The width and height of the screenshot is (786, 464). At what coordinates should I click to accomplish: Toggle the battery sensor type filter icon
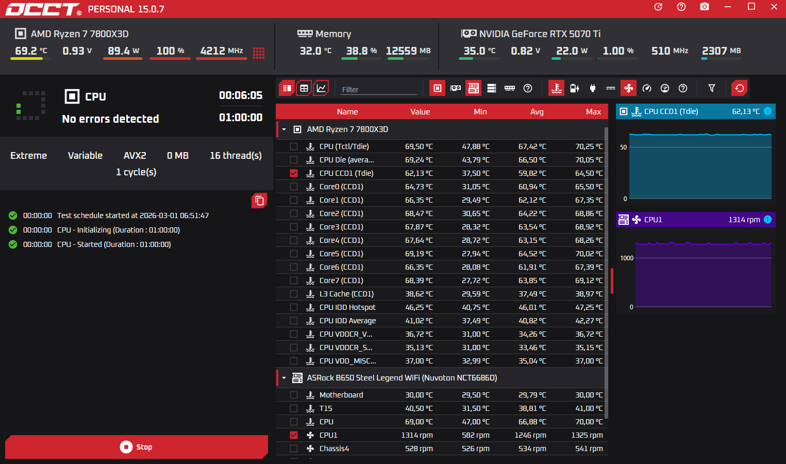575,88
